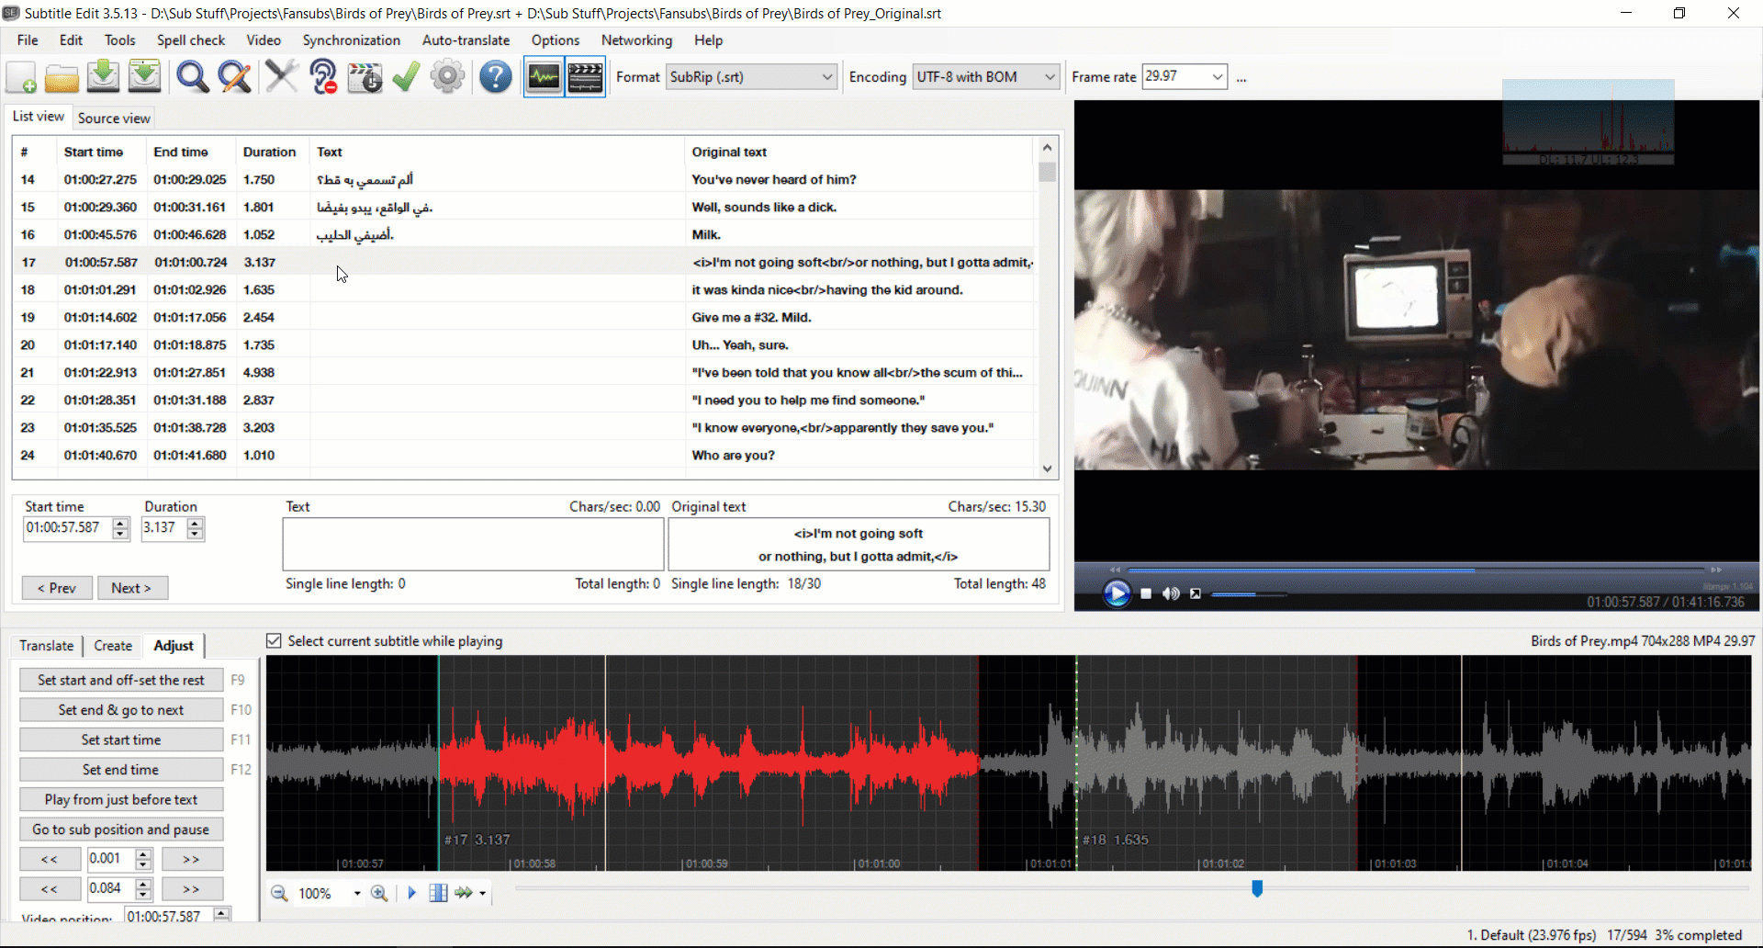Click the Save subtitle icon
Screen dimensions: 1763x948
104,77
